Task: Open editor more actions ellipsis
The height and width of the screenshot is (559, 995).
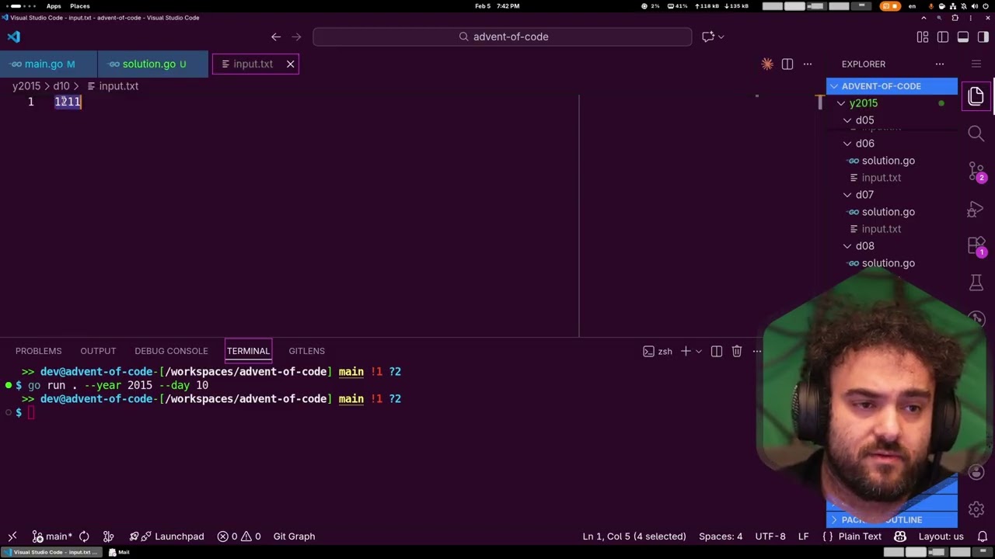Action: (x=808, y=64)
